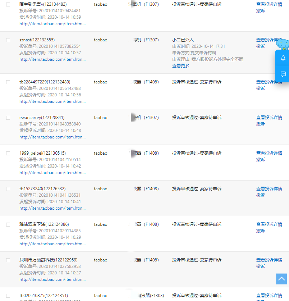Select appeal method 提交申诉材料 text
The width and height of the screenshot is (289, 301).
[x=204, y=53]
